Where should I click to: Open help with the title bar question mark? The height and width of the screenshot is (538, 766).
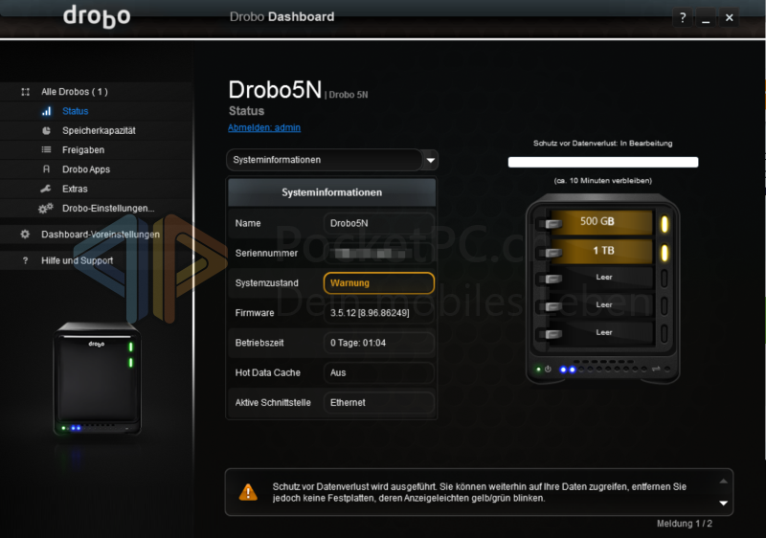(683, 18)
